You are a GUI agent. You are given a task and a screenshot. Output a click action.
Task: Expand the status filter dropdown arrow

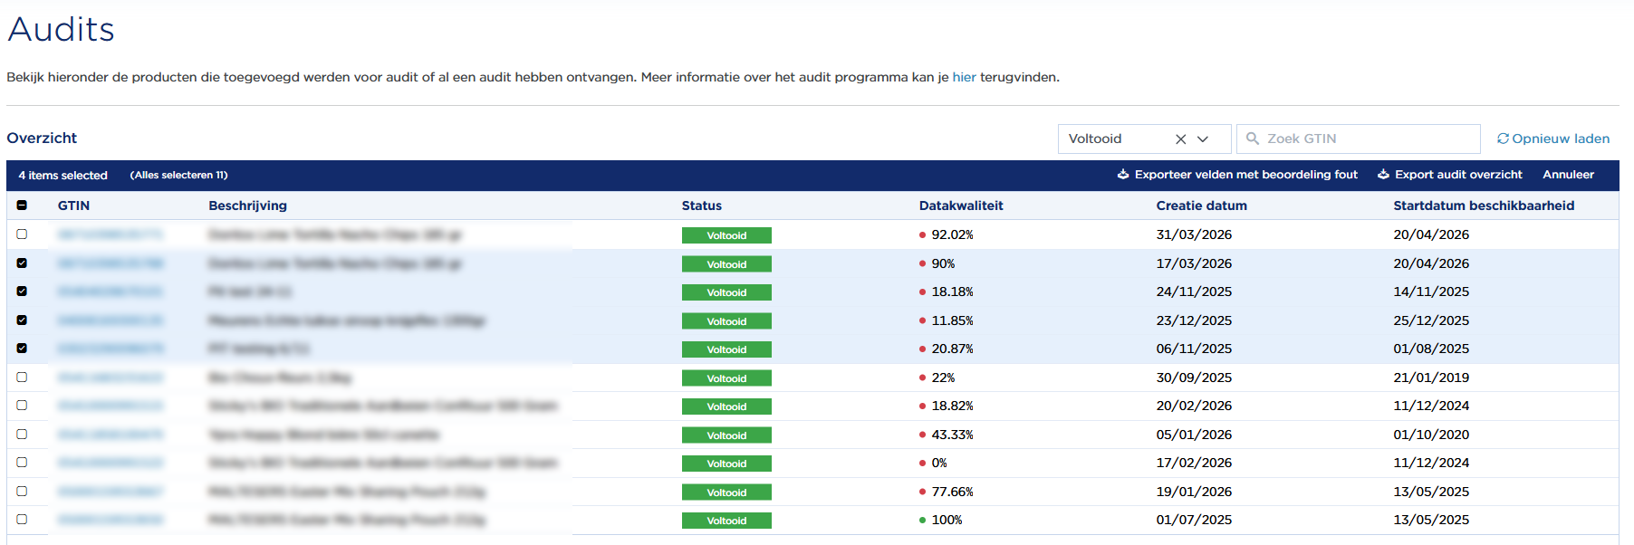pyautogui.click(x=1203, y=139)
